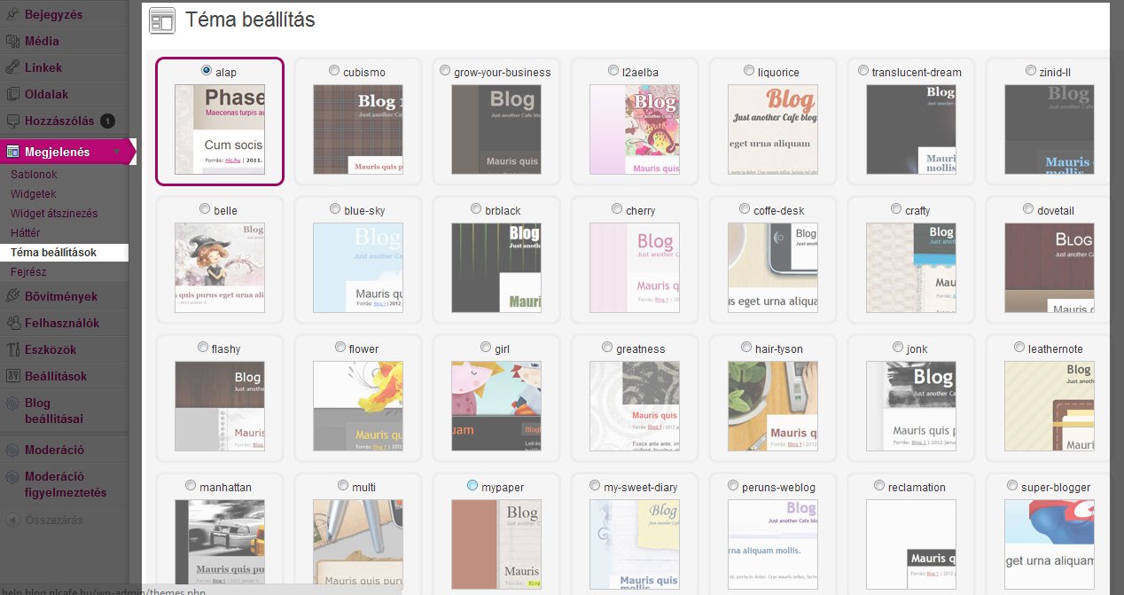Click the dovetail theme thumbnail
The height and width of the screenshot is (595, 1124).
coord(1050,268)
